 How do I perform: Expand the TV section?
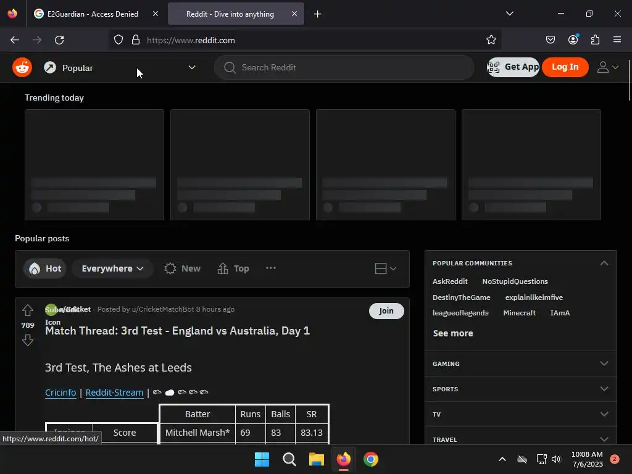pos(521,414)
